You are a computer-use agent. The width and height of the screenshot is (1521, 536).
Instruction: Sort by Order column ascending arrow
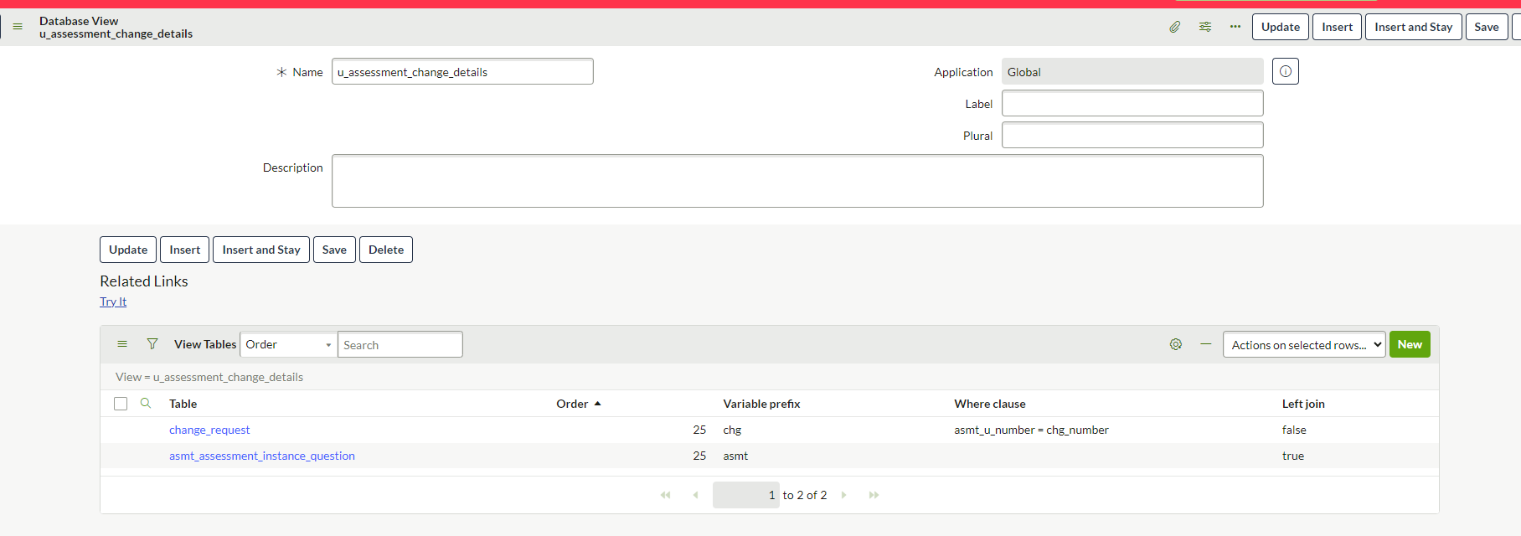point(597,404)
